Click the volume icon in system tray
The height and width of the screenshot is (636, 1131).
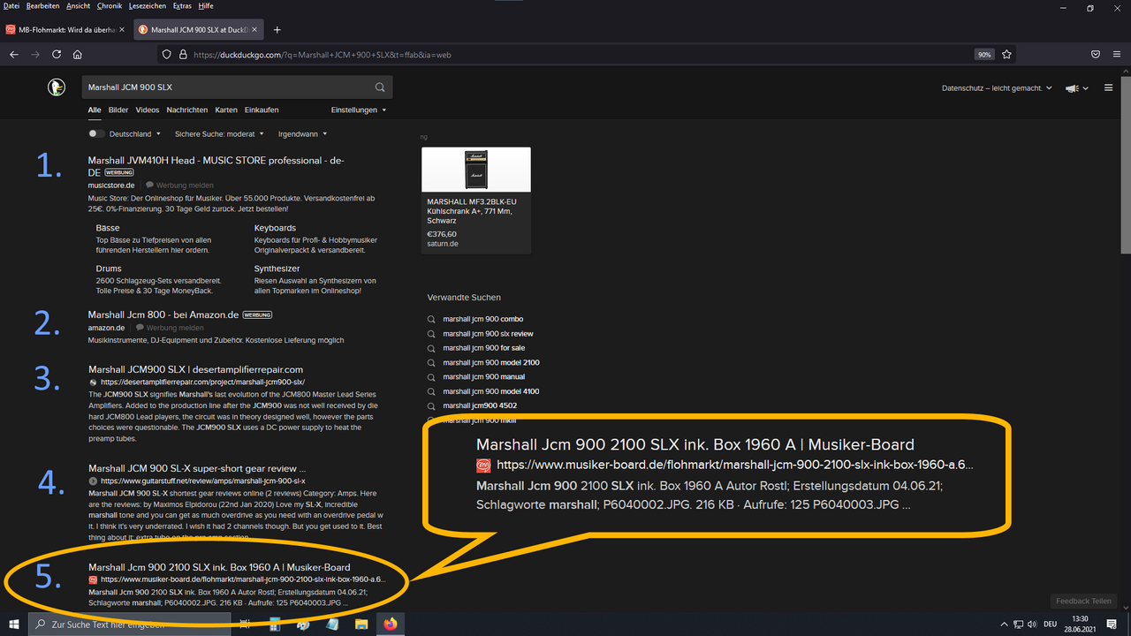[1032, 624]
